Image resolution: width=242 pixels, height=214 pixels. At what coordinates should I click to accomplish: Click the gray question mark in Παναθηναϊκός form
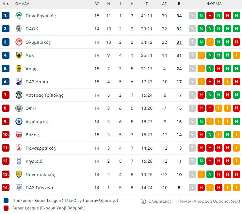(x=192, y=16)
